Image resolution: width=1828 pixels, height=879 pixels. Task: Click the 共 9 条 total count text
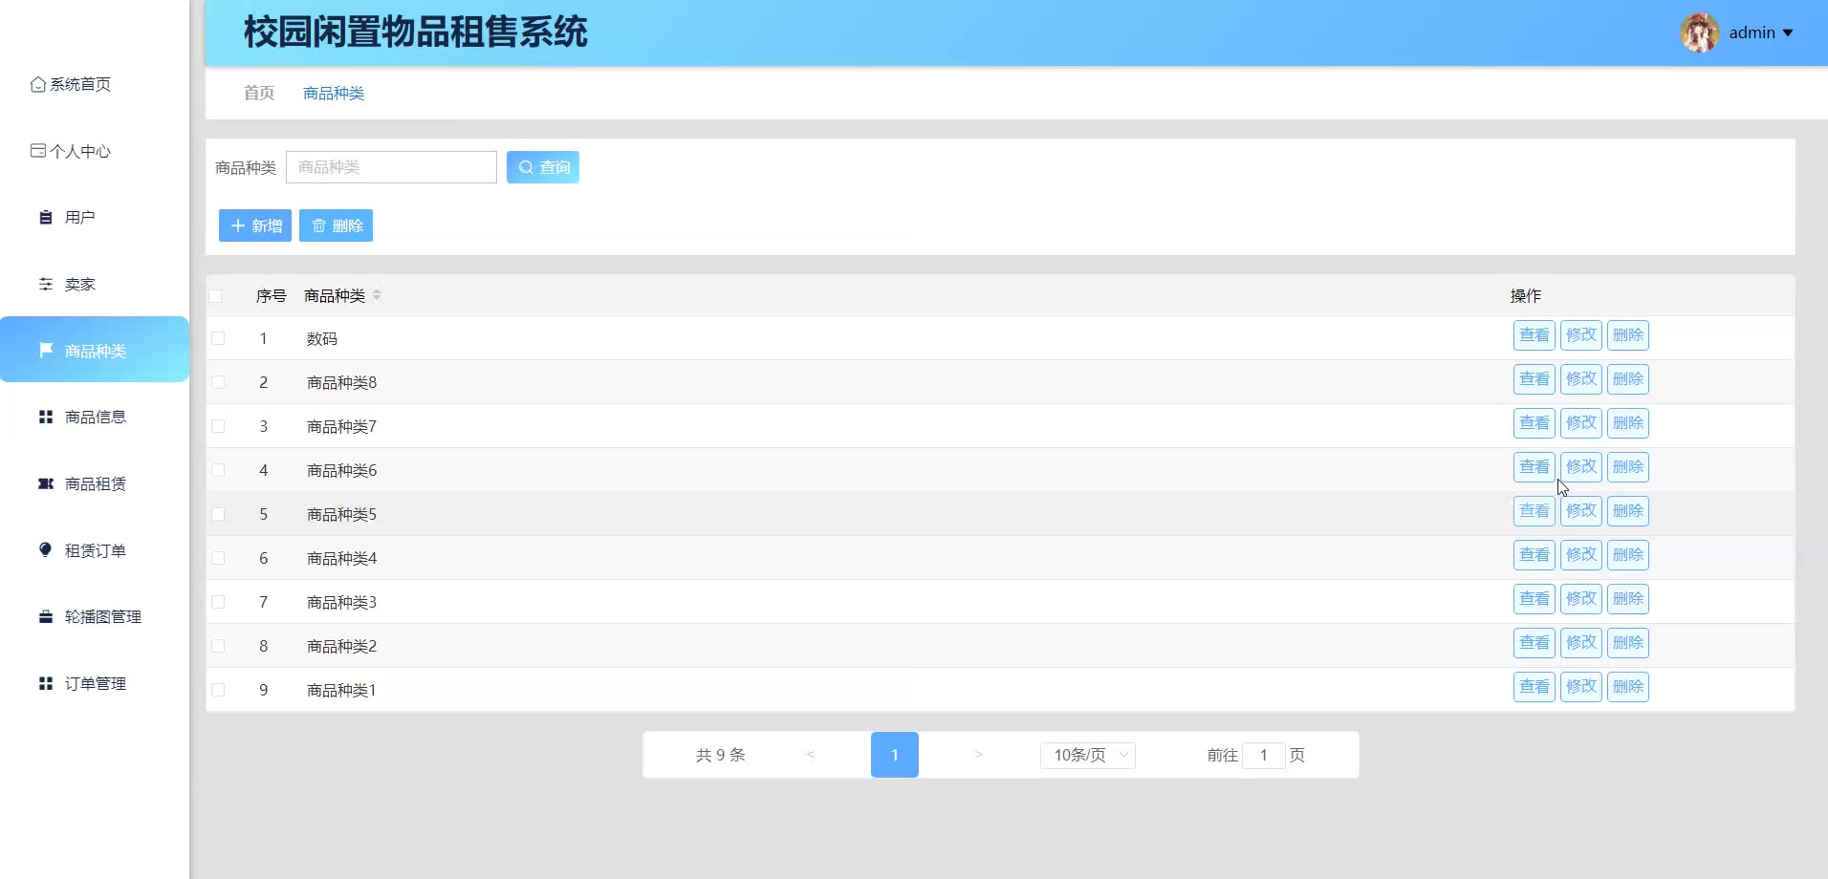[720, 755]
